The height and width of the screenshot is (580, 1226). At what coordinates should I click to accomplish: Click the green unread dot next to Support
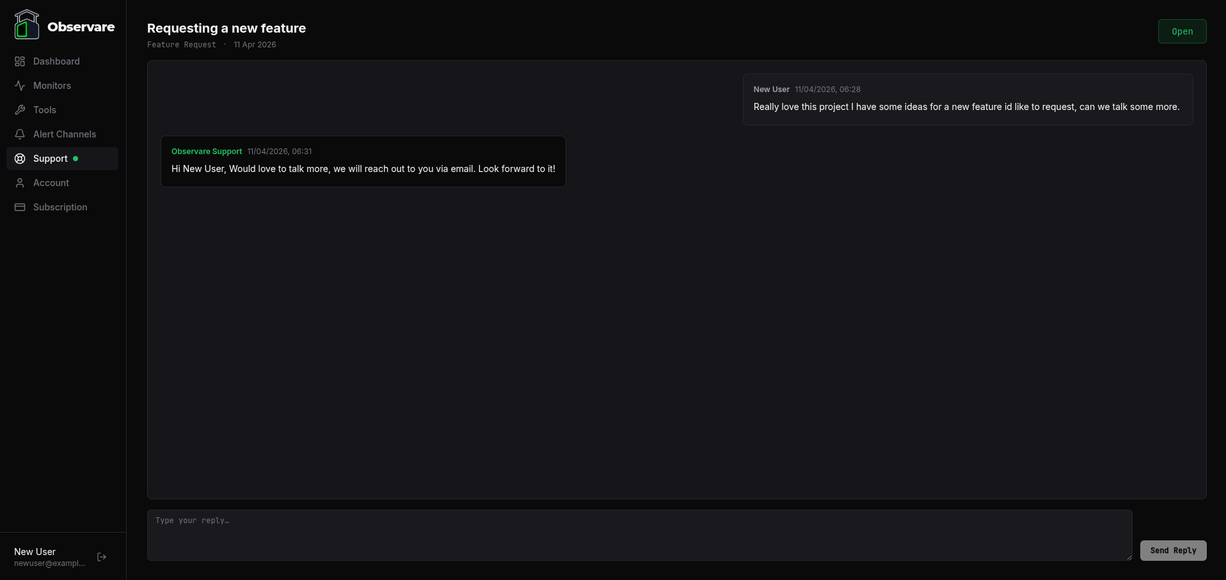(x=75, y=158)
